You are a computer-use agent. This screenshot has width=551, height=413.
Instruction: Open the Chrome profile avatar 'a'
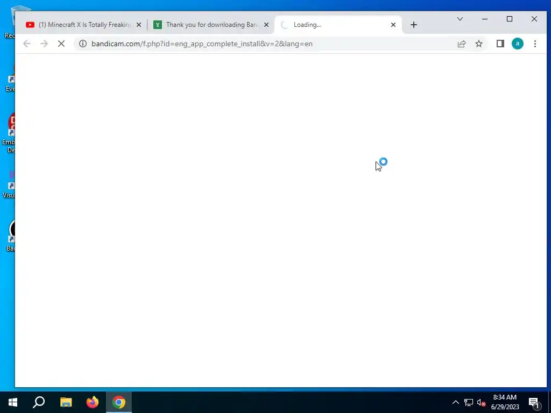click(517, 44)
